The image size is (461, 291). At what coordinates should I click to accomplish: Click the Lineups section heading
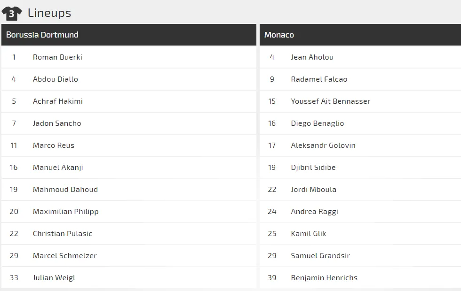(x=49, y=13)
